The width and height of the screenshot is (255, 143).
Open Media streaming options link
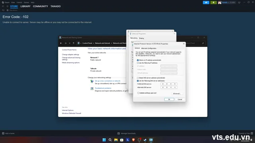click(x=71, y=63)
